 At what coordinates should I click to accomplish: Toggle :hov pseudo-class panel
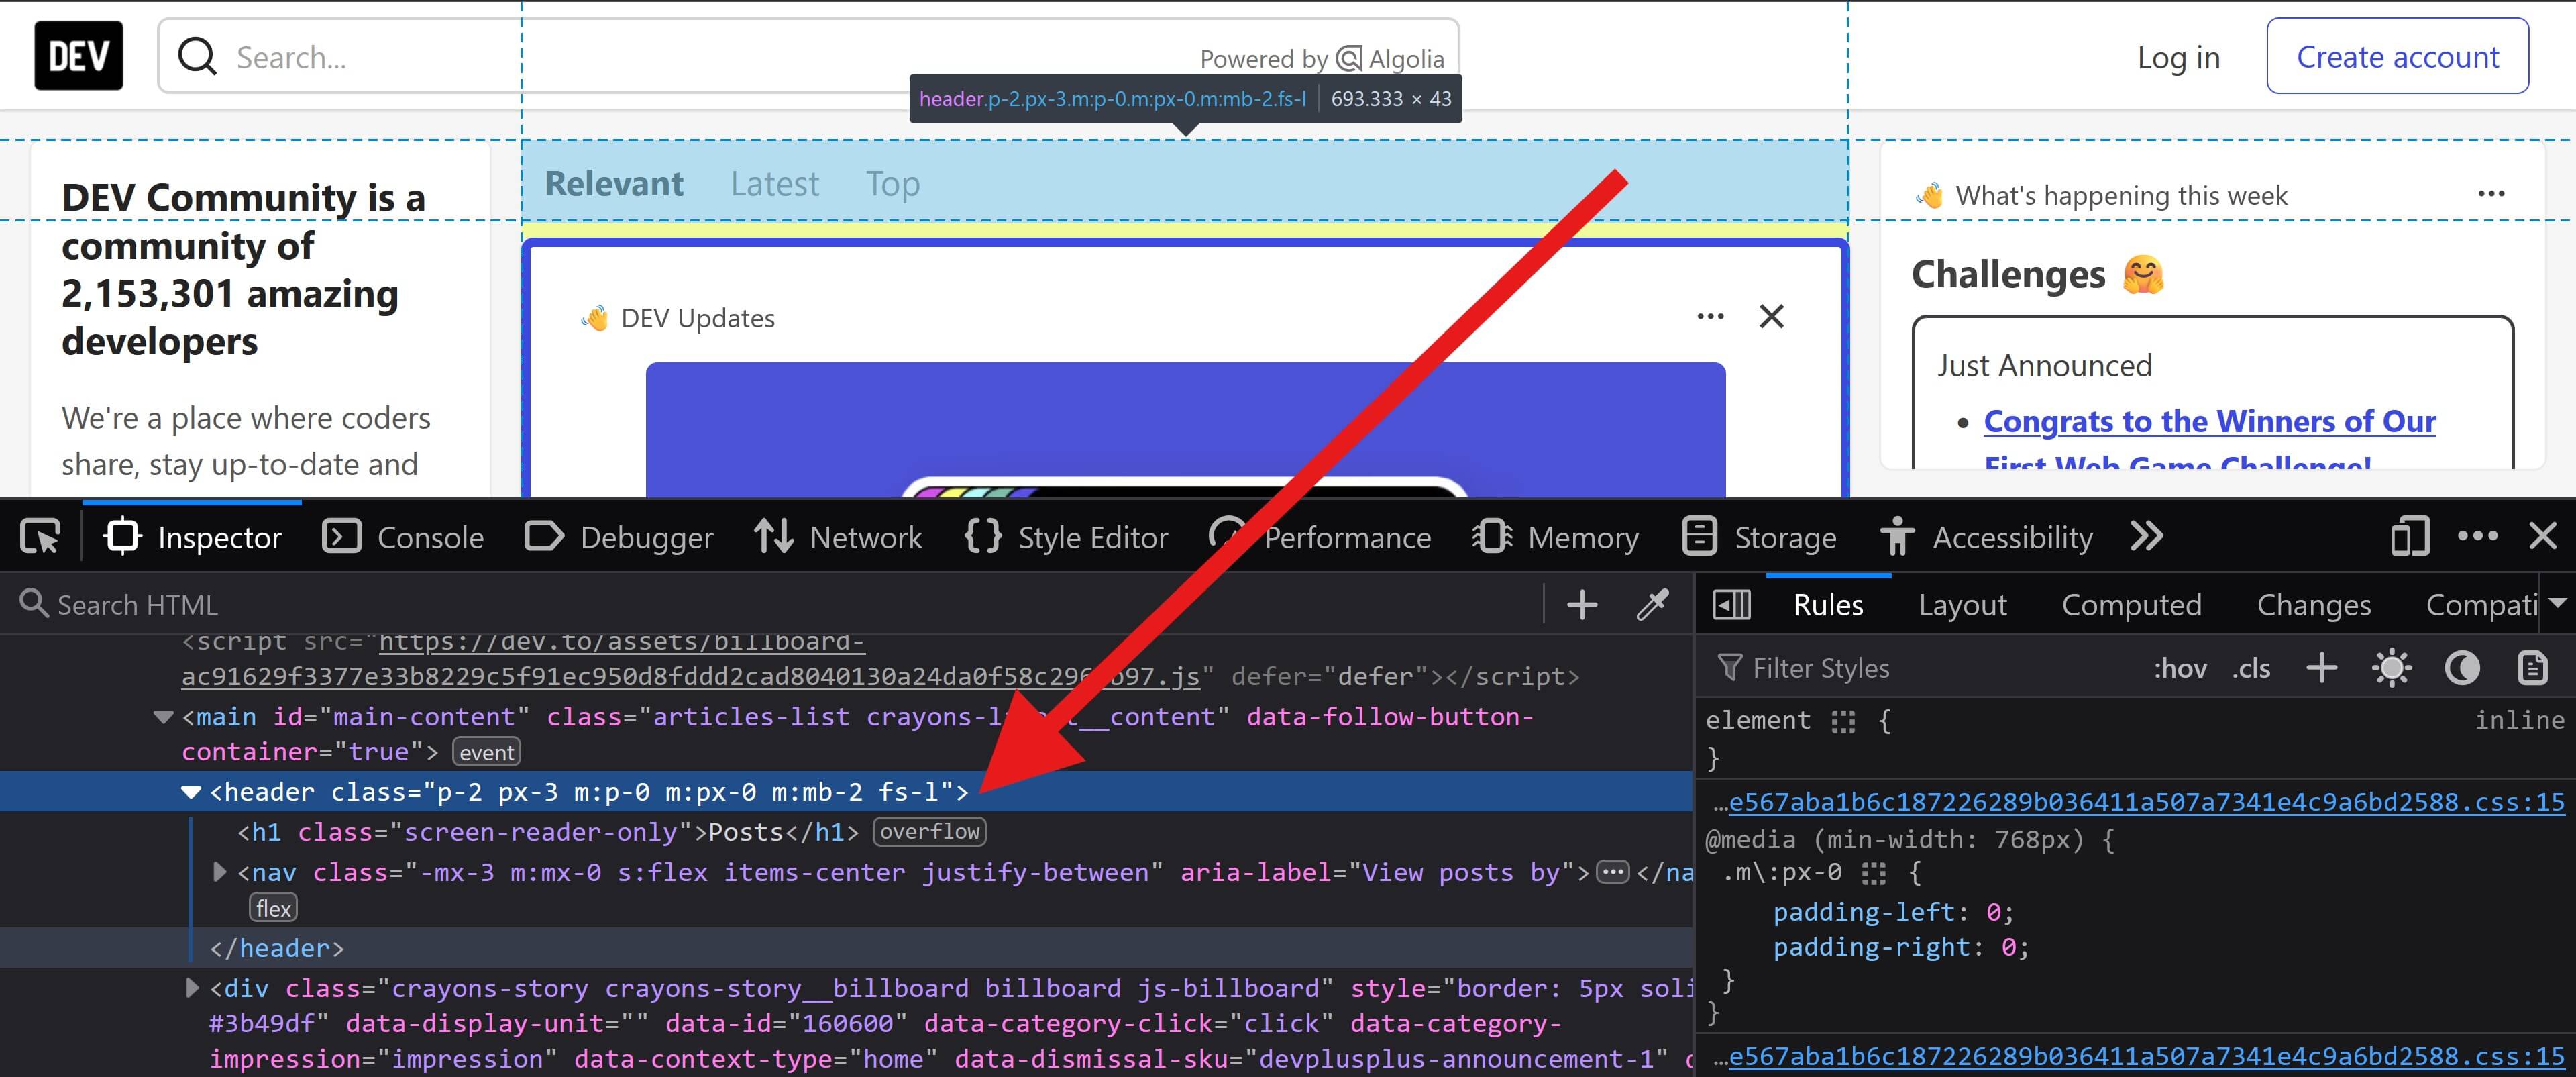(2180, 668)
